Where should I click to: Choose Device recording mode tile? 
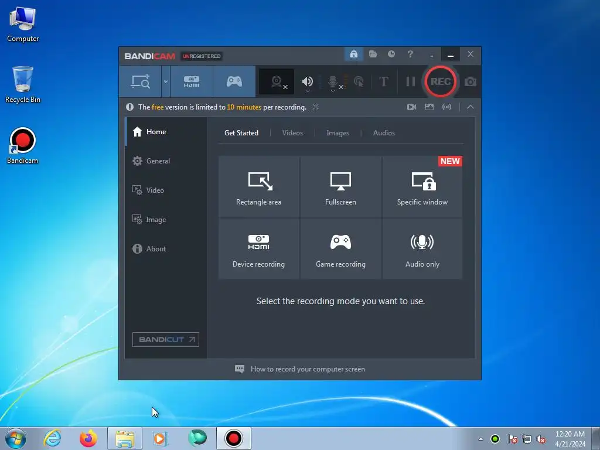[258, 248]
